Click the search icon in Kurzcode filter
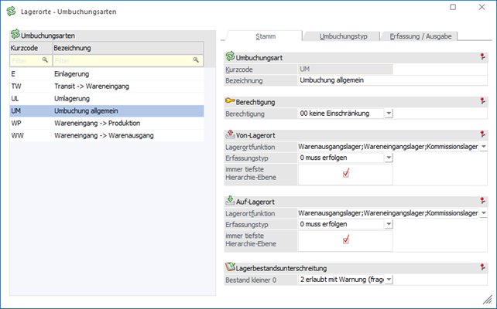 click(45, 59)
